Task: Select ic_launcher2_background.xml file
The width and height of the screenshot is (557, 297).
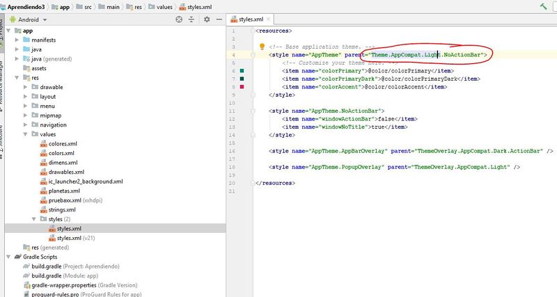Action: pyautogui.click(x=81, y=182)
